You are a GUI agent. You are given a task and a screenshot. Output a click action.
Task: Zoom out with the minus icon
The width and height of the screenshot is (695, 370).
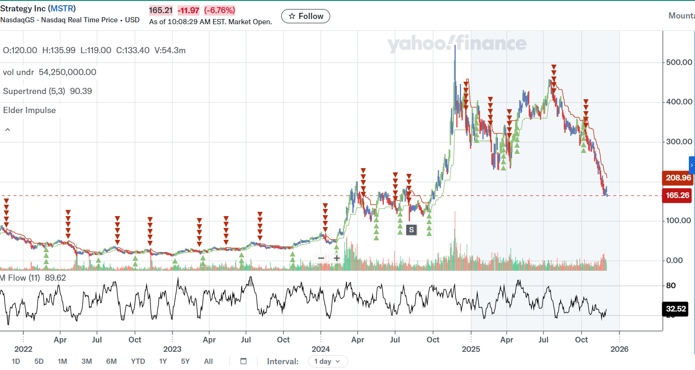(x=321, y=258)
